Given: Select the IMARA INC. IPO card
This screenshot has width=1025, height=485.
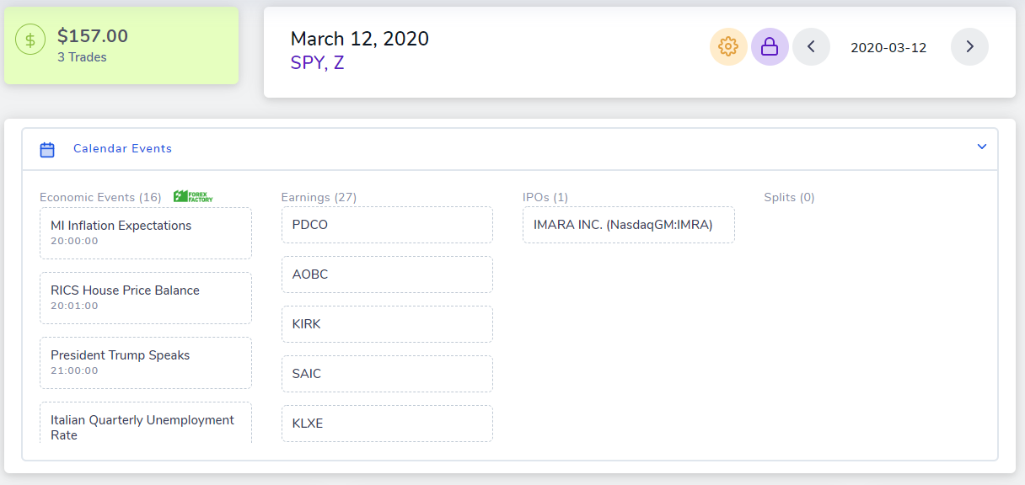Looking at the screenshot, I should (629, 225).
